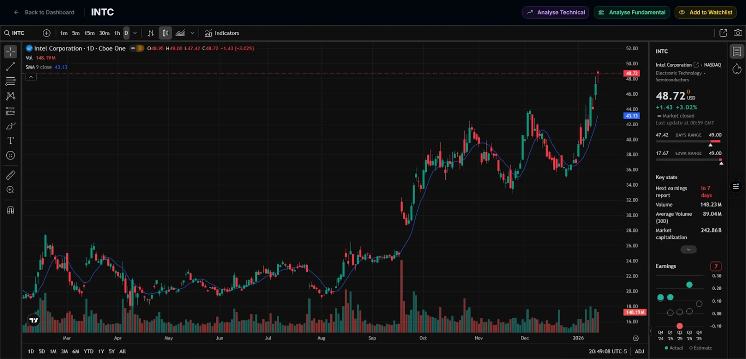Open the emoji icons tool

coord(10,156)
